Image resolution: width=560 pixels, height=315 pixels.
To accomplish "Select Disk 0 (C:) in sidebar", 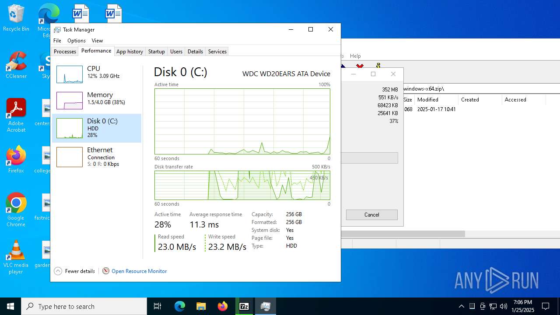I will (97, 128).
